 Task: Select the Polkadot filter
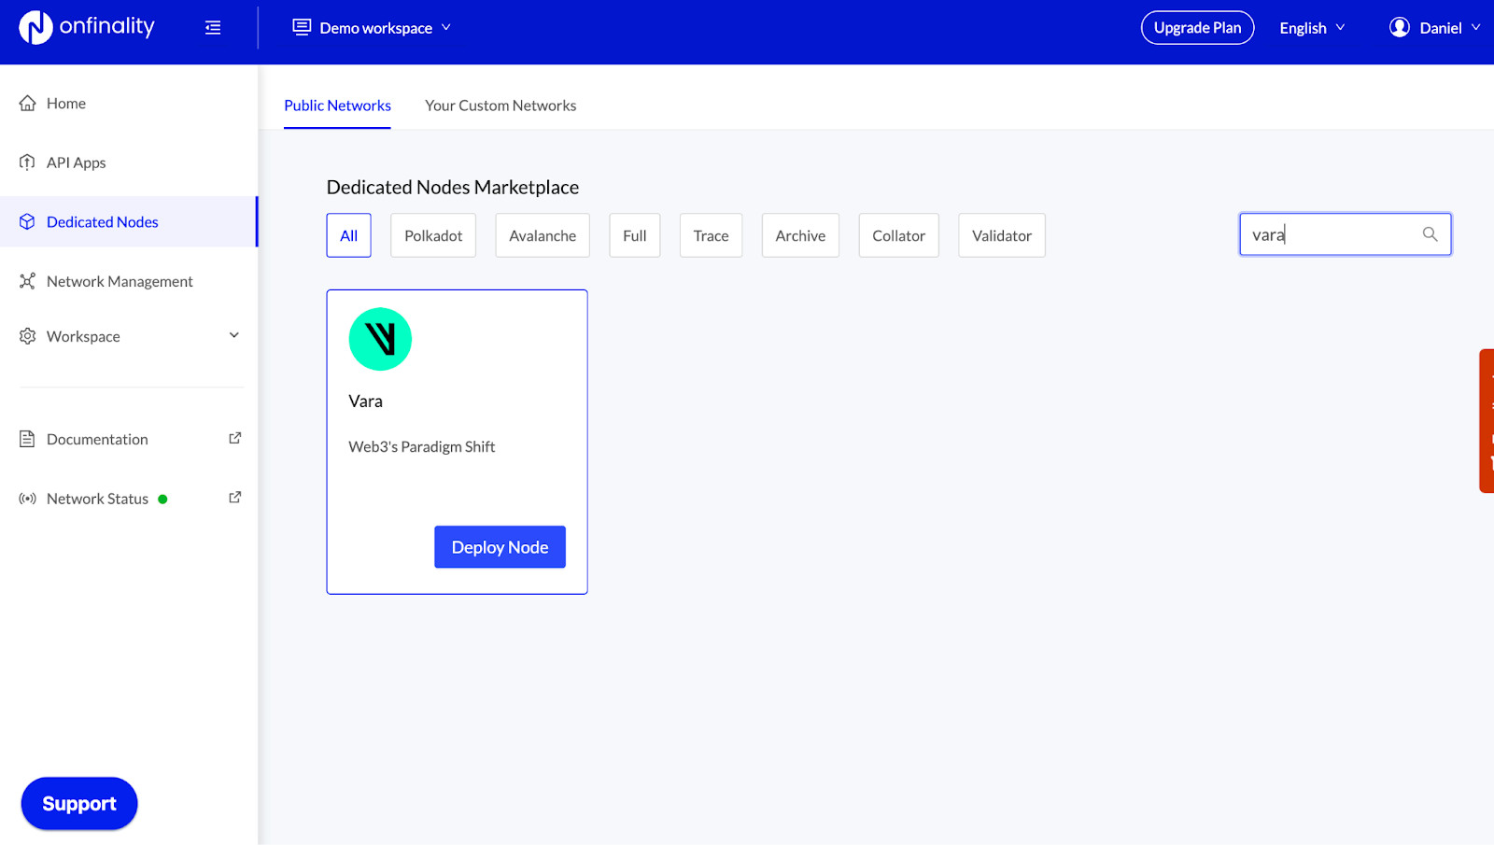click(433, 235)
